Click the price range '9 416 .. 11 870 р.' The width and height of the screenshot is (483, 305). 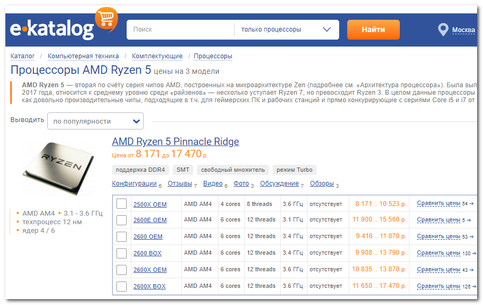[381, 236]
